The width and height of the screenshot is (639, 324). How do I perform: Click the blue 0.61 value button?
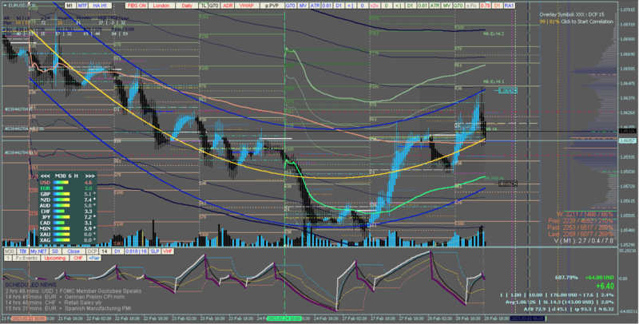pos(327,6)
